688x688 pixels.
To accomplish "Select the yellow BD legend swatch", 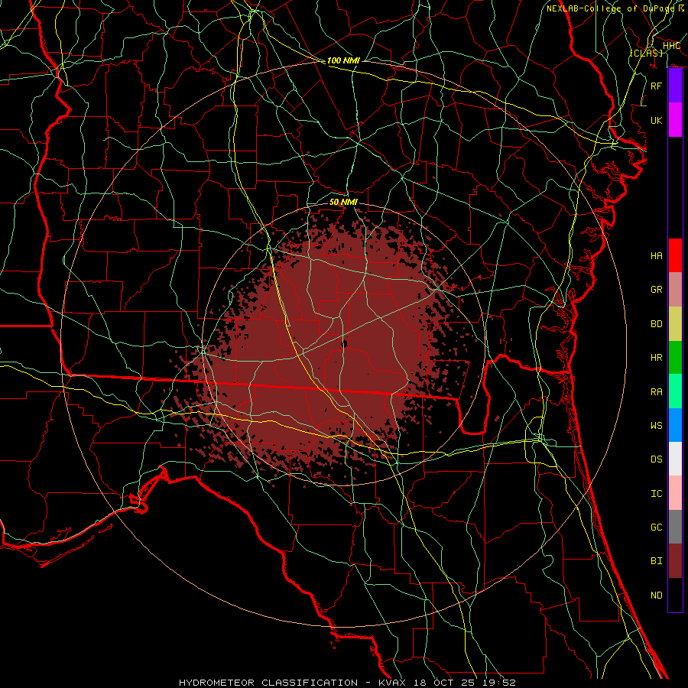I will pos(675,324).
